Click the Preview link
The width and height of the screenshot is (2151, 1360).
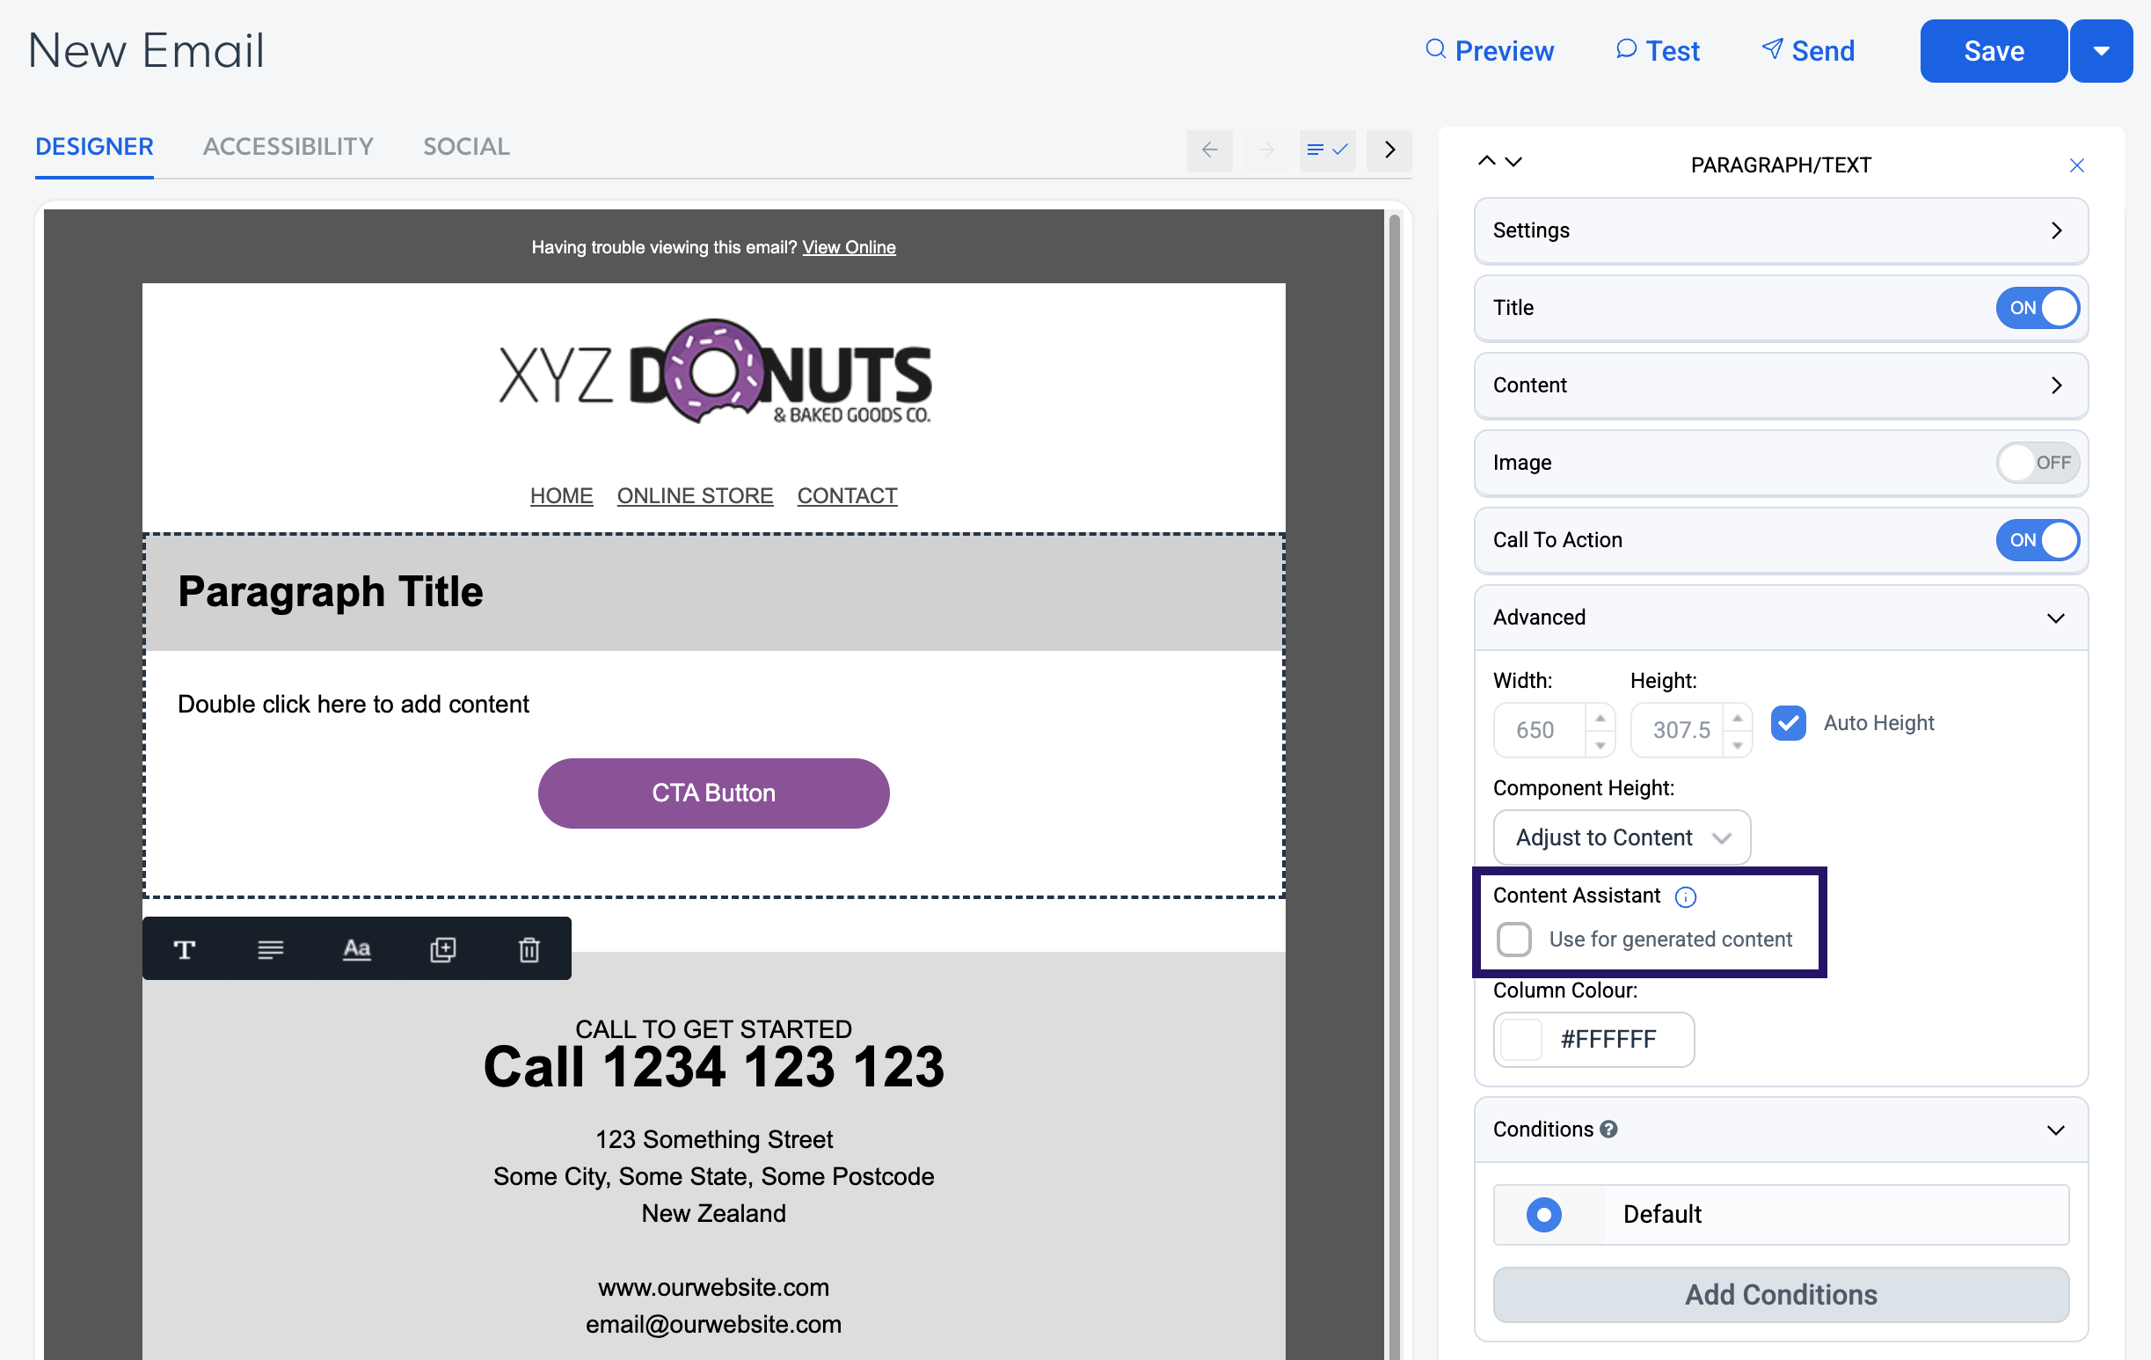pos(1489,51)
